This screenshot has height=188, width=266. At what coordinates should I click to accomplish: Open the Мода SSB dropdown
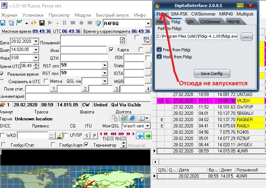tap(36, 58)
